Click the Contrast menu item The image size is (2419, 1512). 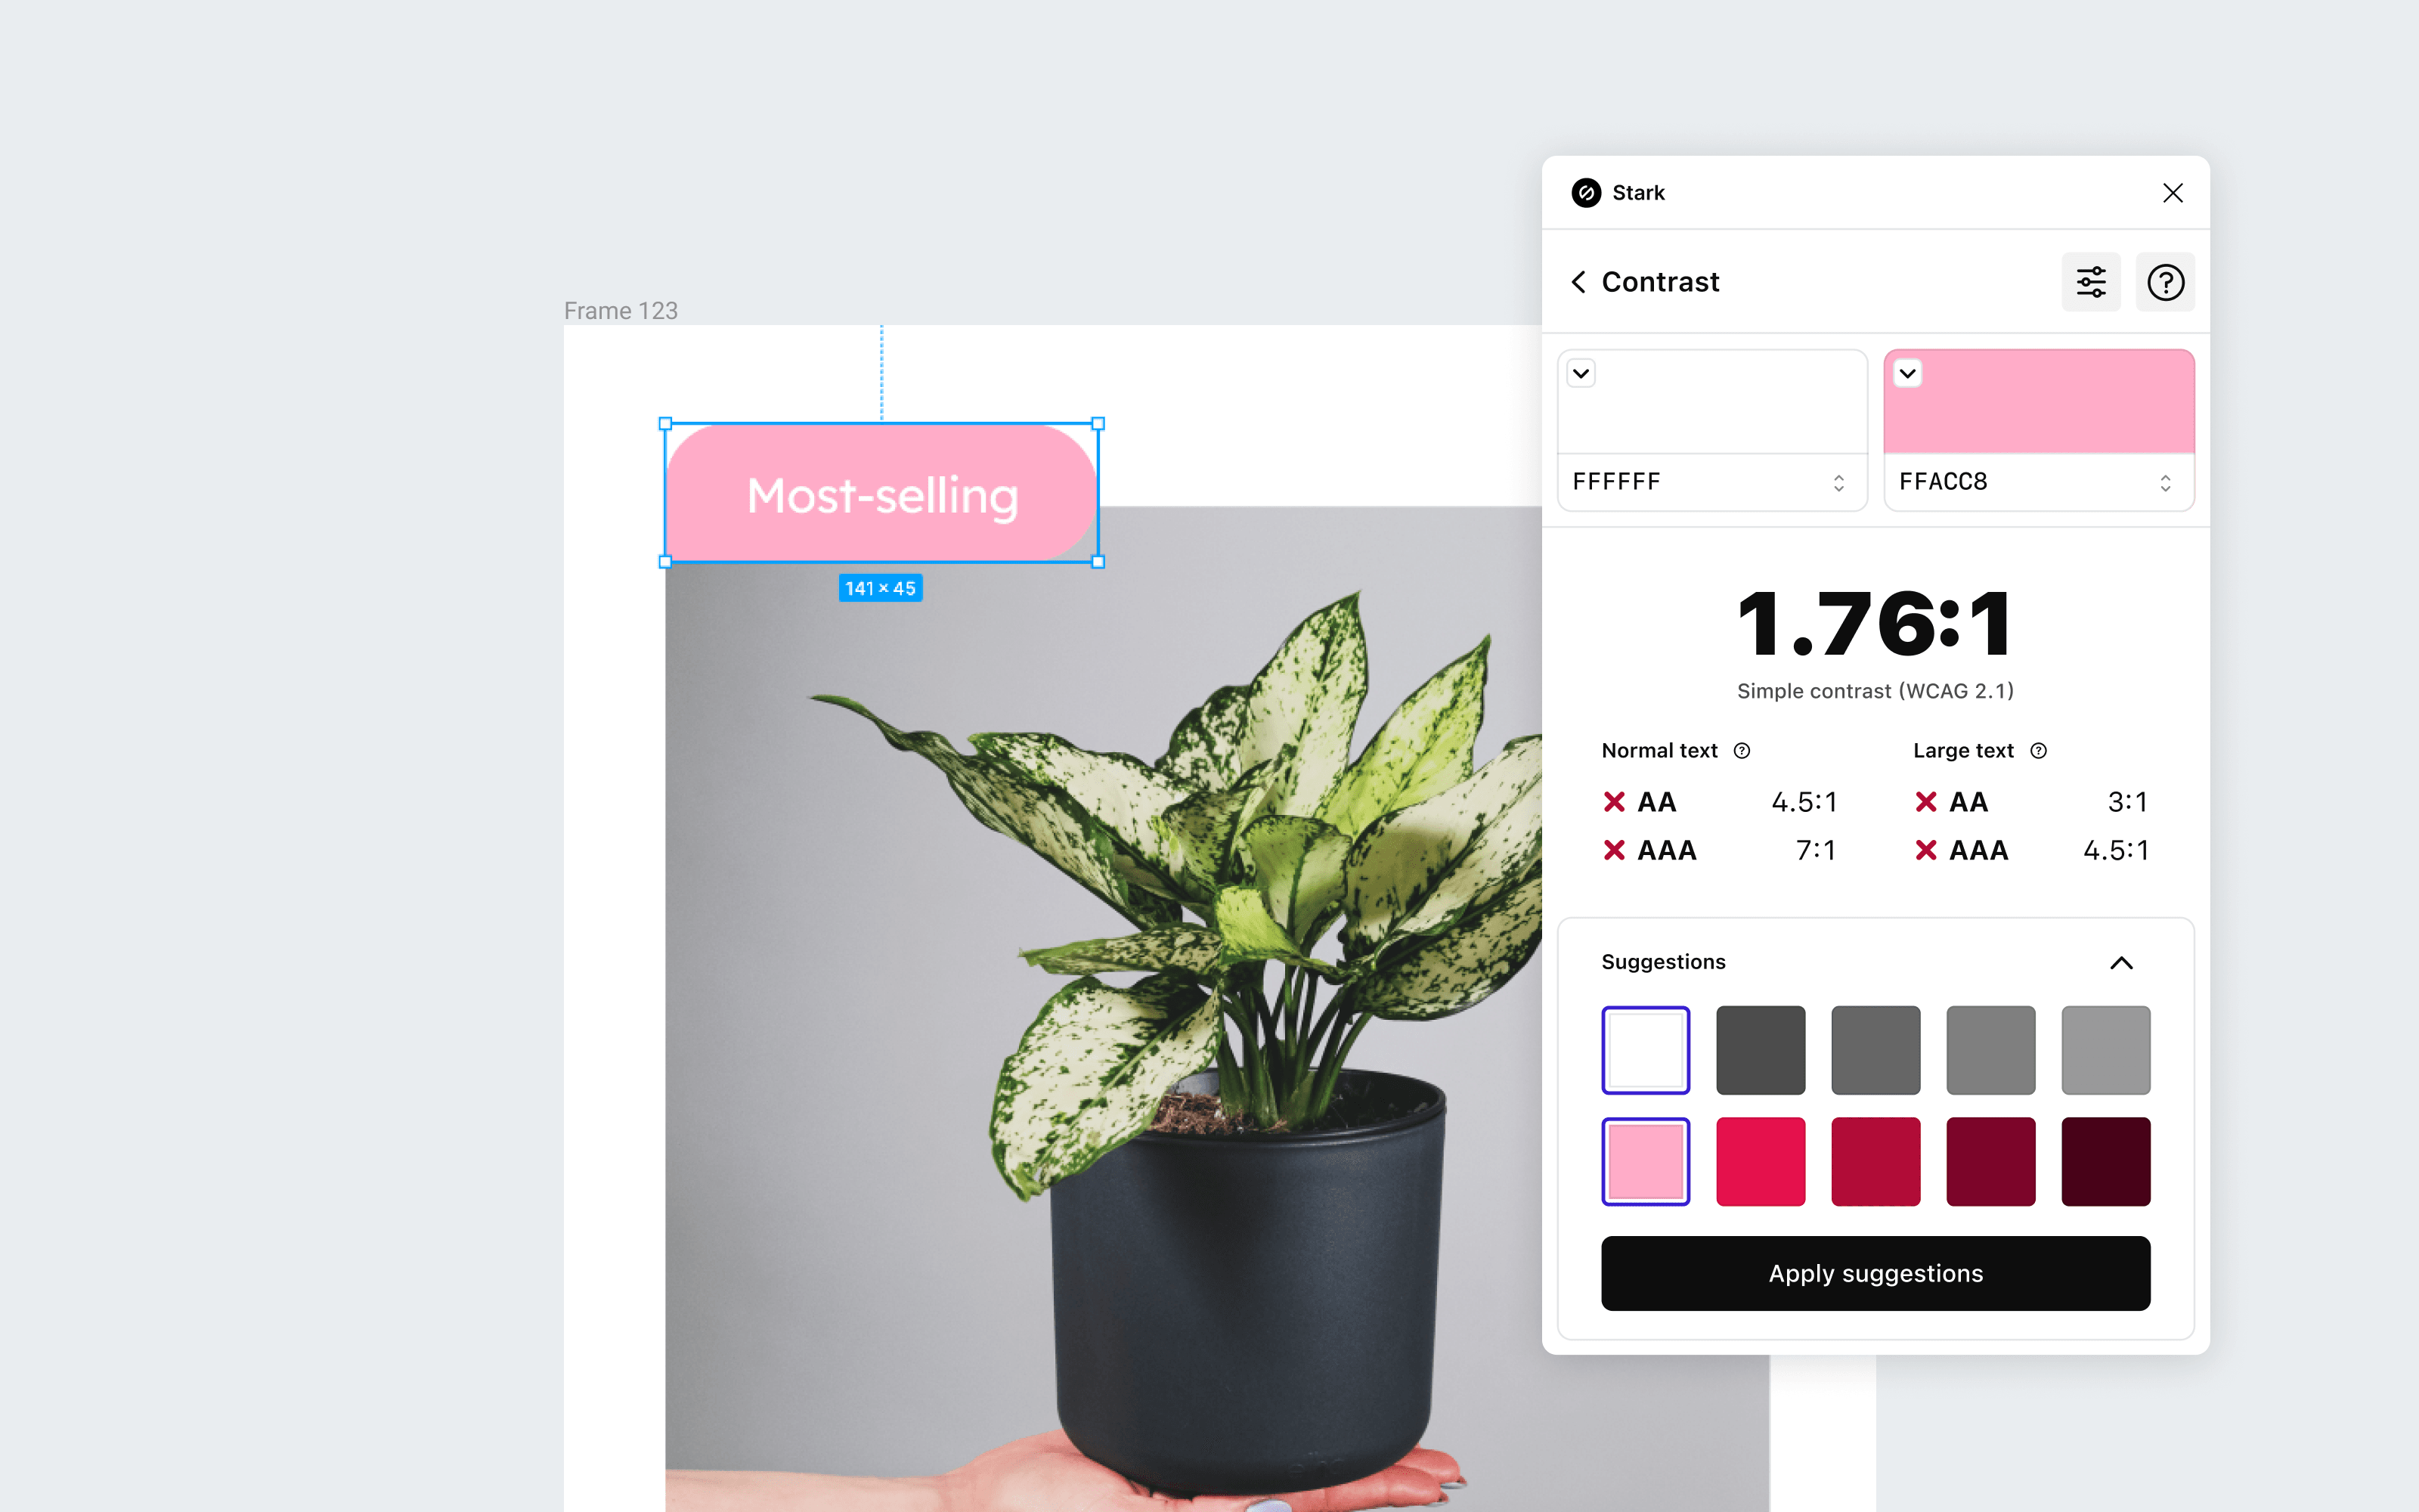1662,282
